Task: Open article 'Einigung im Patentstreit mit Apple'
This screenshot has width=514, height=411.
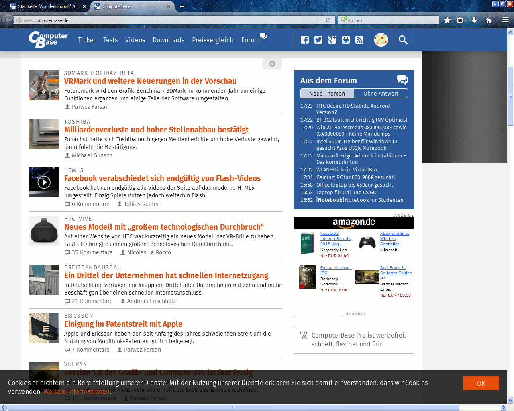Action: click(x=123, y=324)
